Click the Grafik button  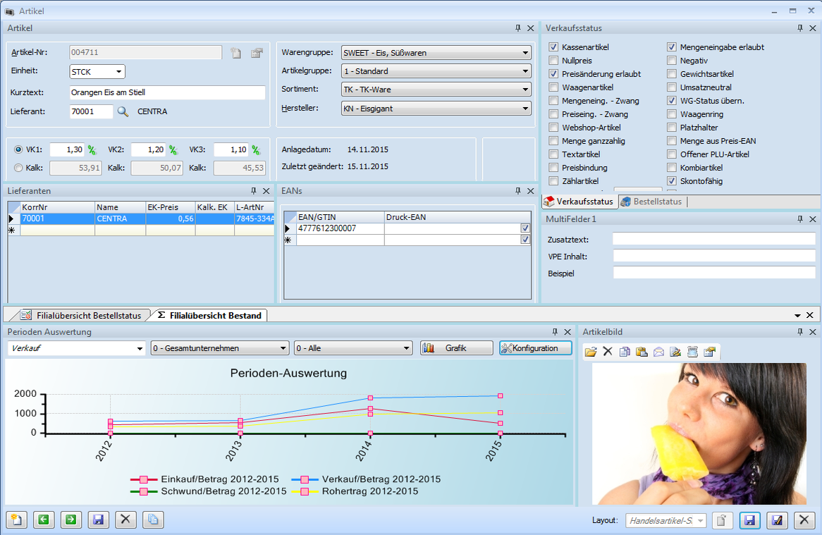456,348
